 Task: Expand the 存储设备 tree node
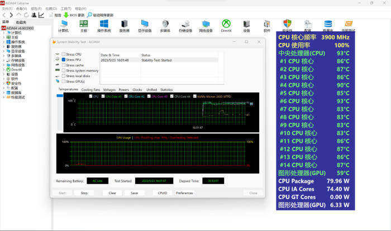4,60
